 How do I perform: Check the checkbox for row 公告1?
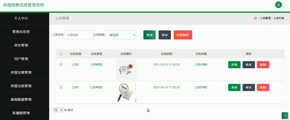pos(61,87)
